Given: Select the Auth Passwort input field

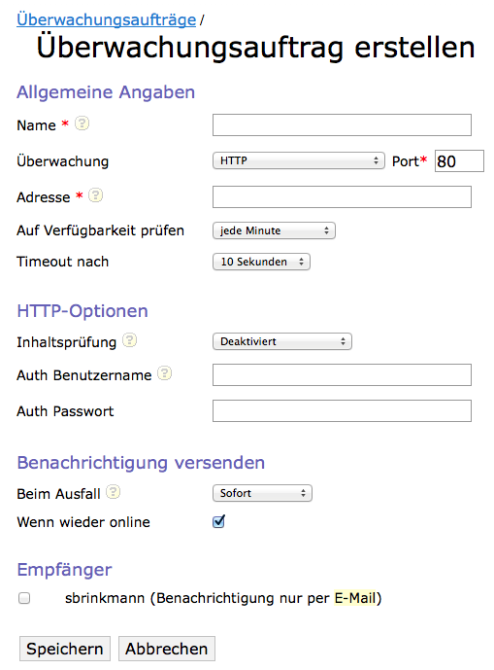Looking at the screenshot, I should tap(343, 410).
